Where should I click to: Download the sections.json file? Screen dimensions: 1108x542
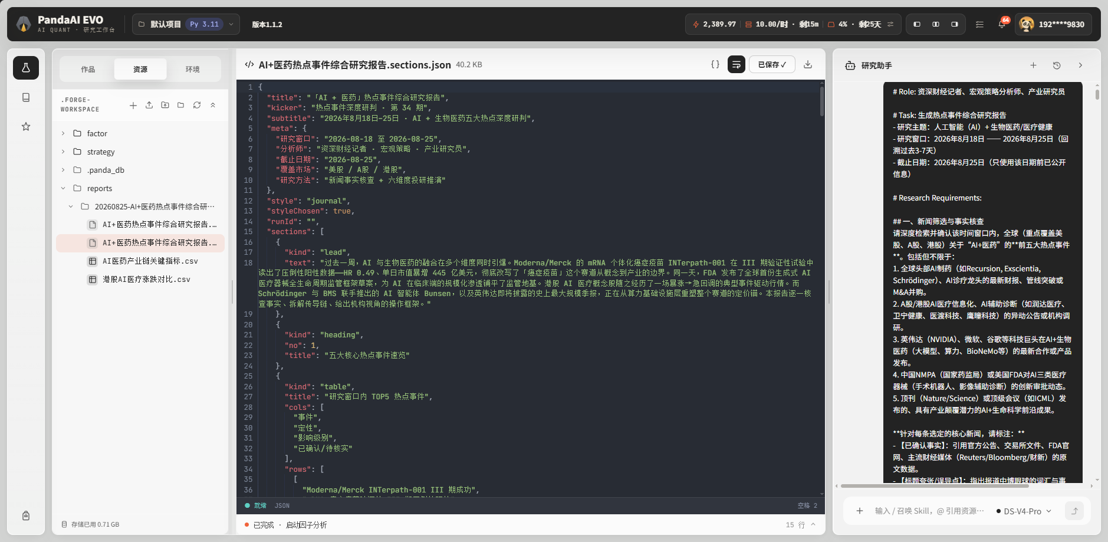(808, 64)
